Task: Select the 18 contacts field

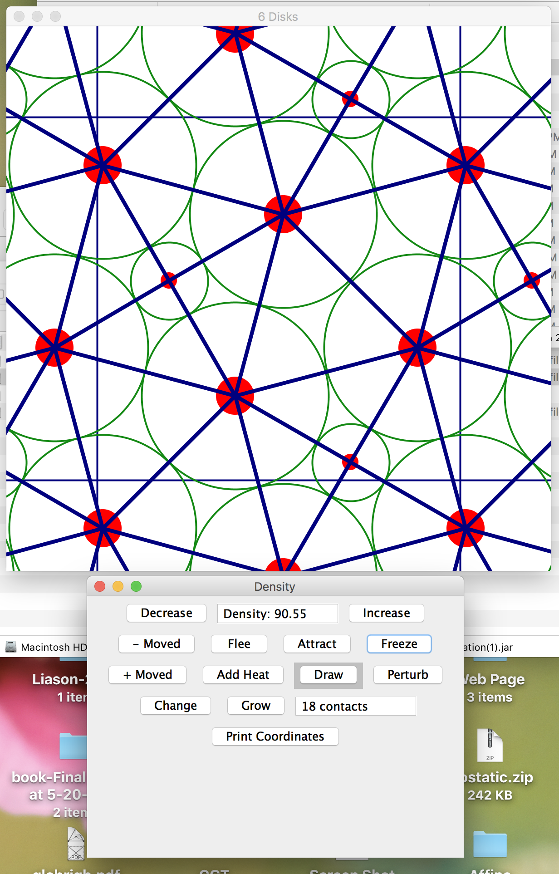Action: [x=356, y=706]
